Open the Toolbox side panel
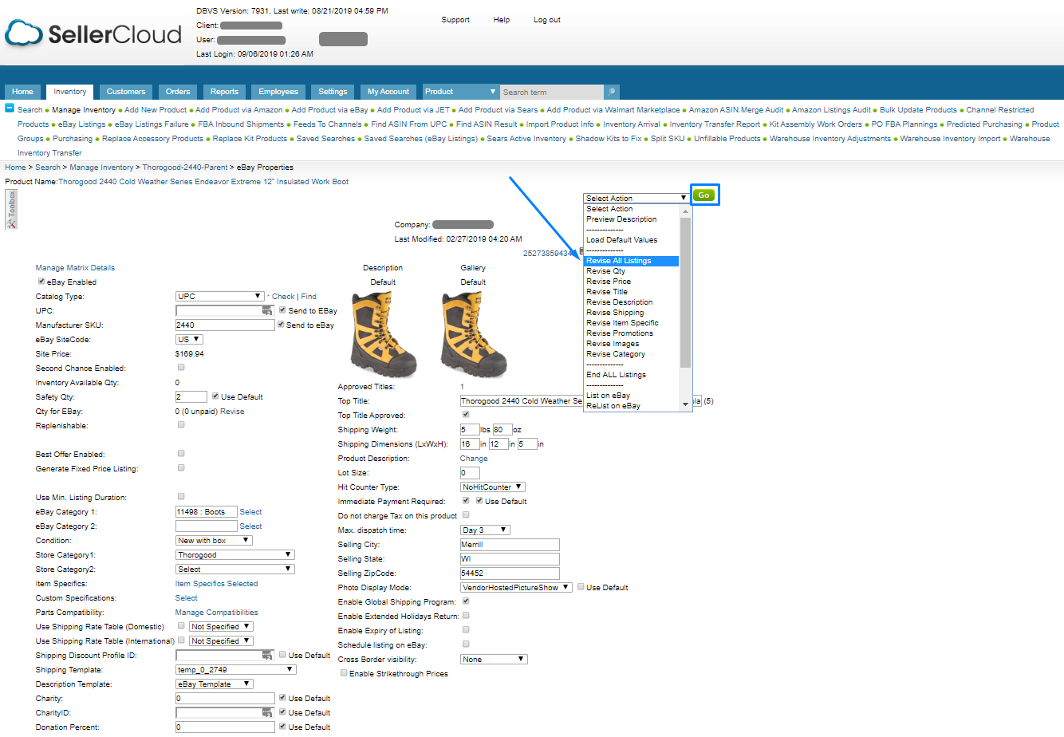The height and width of the screenshot is (737, 1064). coord(11,209)
